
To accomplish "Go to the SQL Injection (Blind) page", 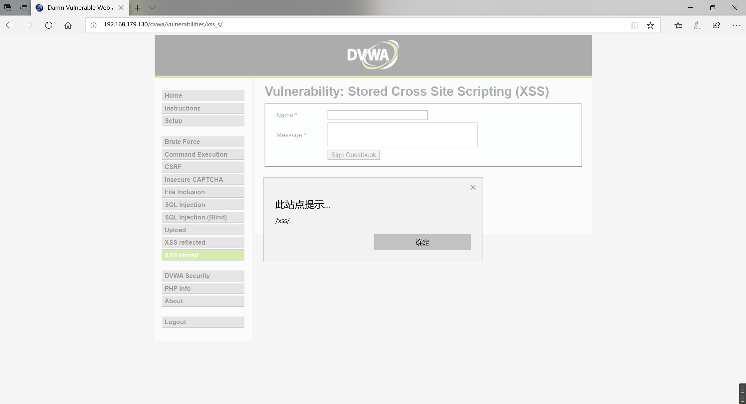I will click(x=203, y=217).
